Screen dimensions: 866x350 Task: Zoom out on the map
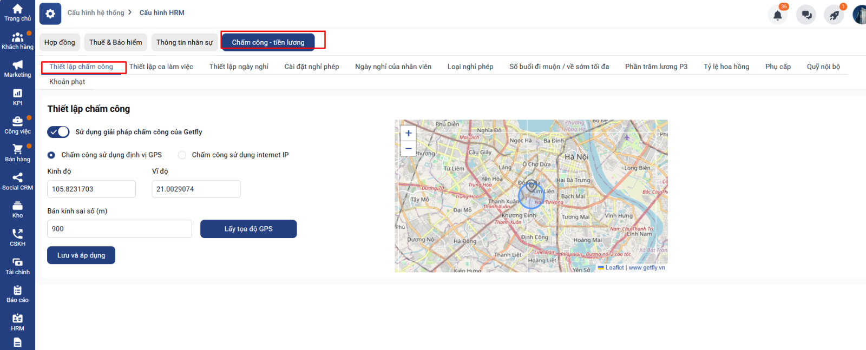409,148
